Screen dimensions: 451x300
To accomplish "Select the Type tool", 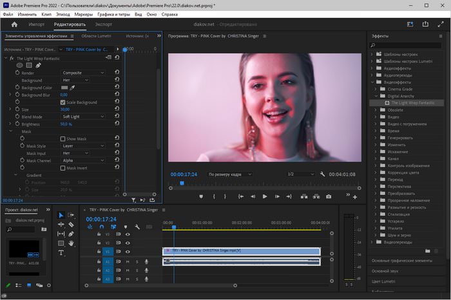I will 61,253.
